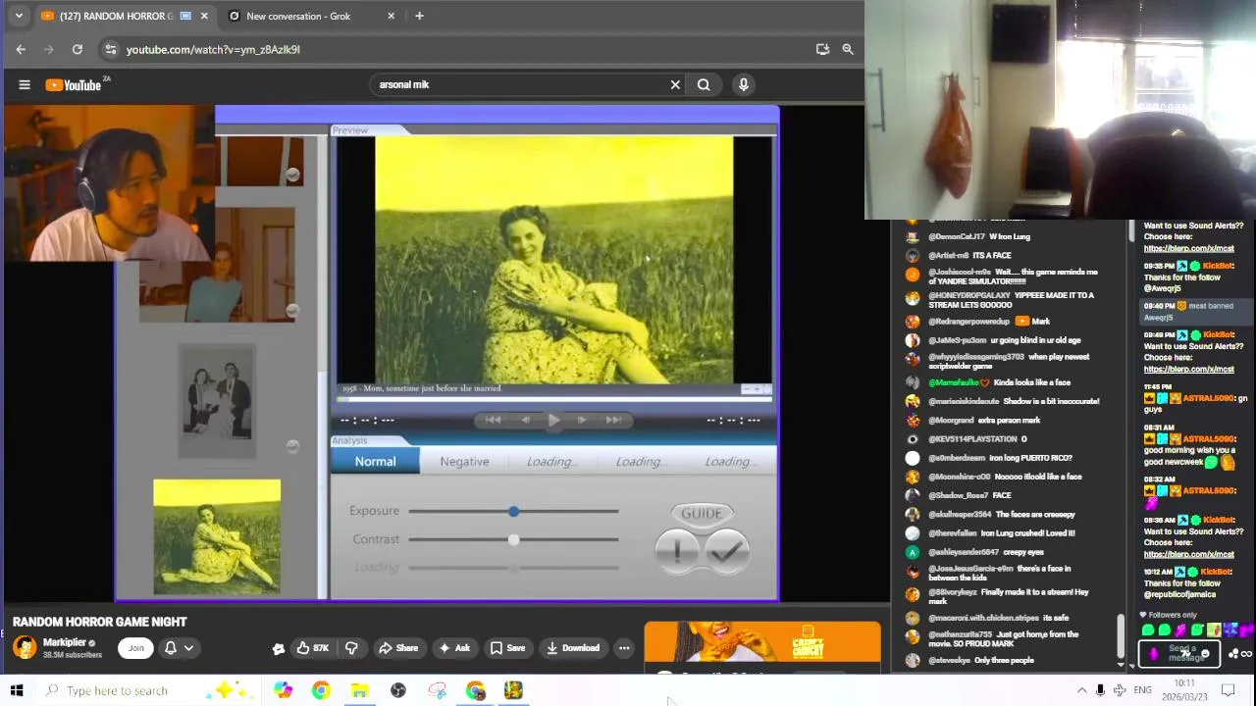Open more actions three-dot menu under video
1256x706 pixels.
(x=624, y=648)
